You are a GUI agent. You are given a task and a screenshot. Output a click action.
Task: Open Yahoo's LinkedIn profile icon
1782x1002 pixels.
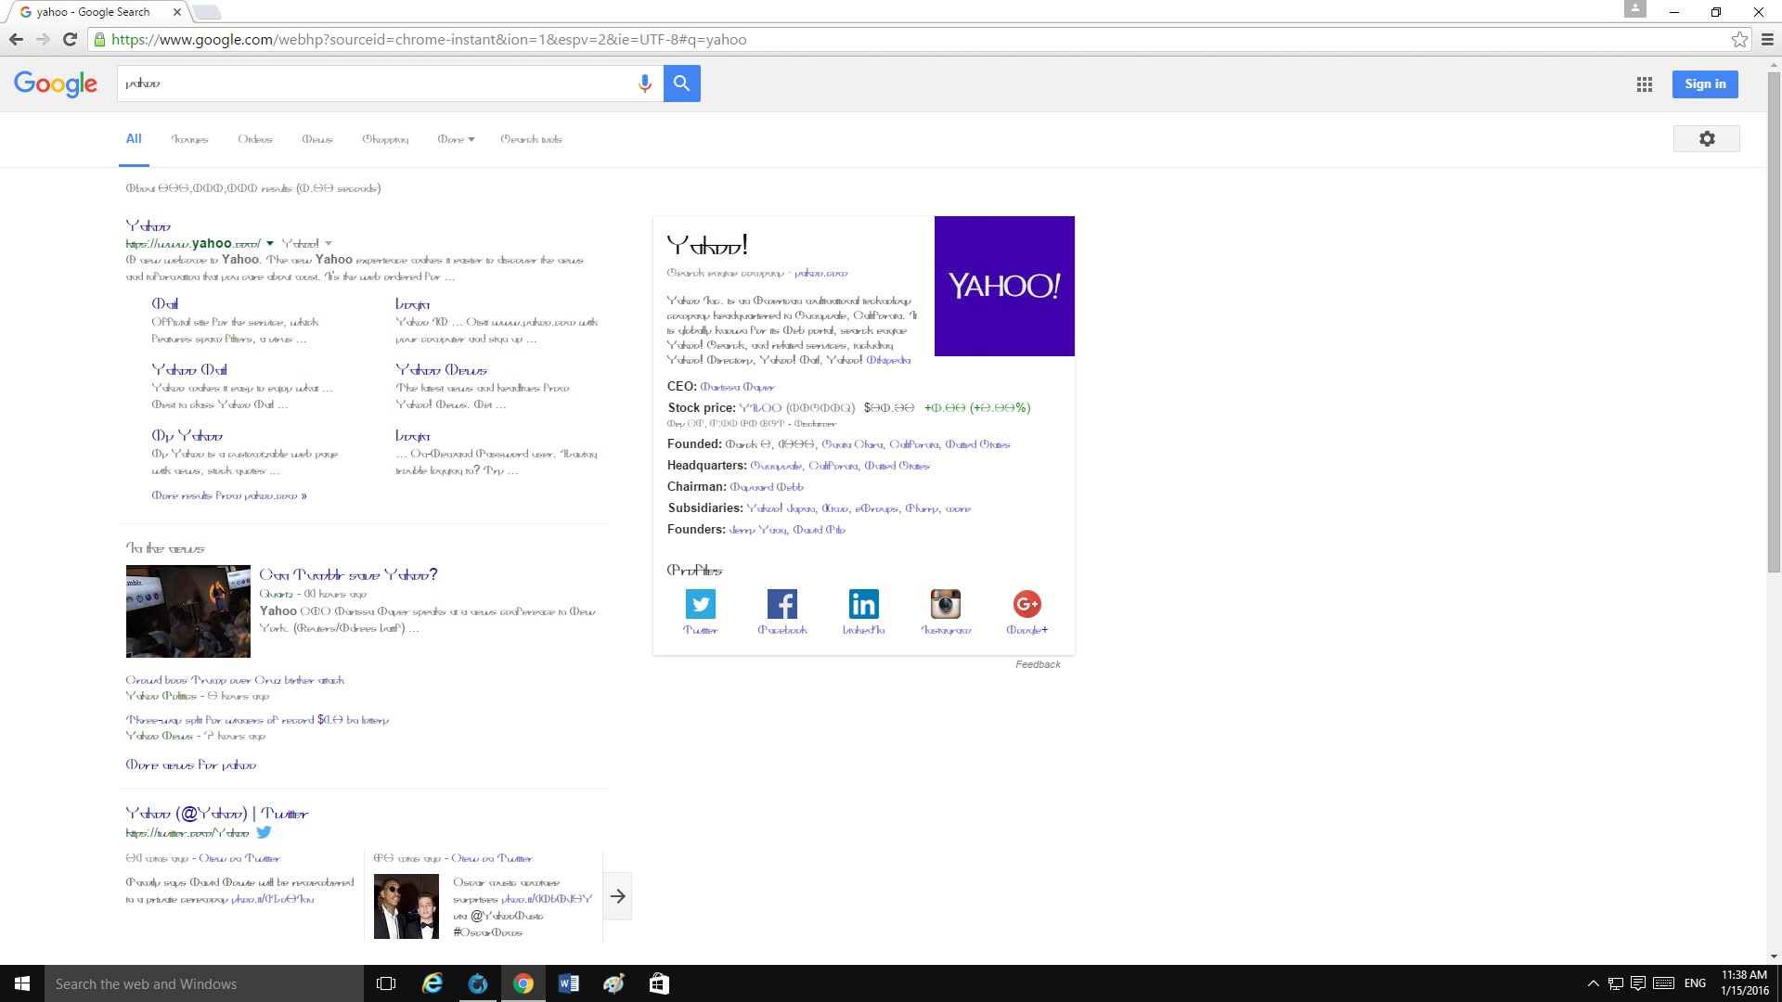863,605
